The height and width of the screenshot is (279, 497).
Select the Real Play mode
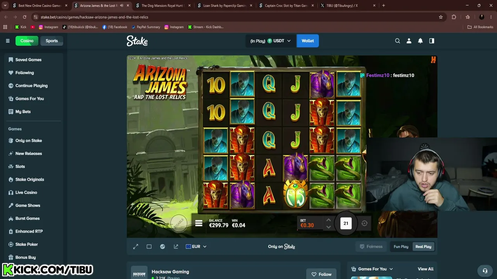coord(423,246)
